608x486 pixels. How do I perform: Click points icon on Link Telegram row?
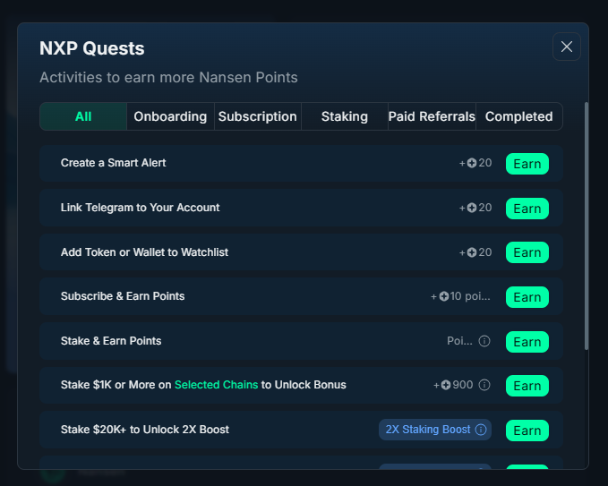(x=472, y=209)
